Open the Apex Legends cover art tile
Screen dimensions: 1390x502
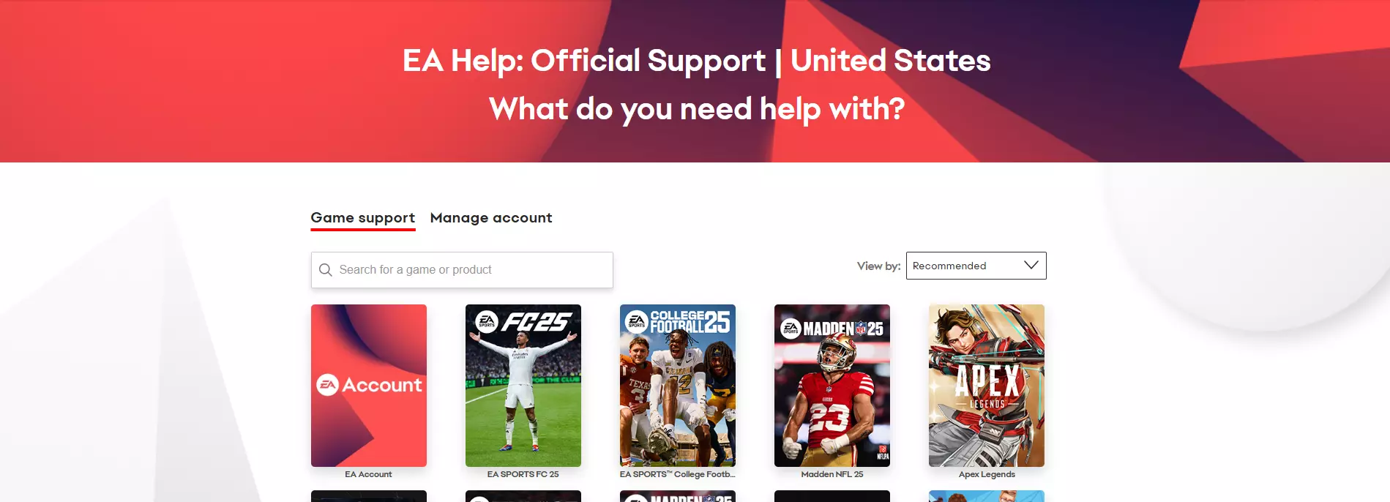pos(987,386)
